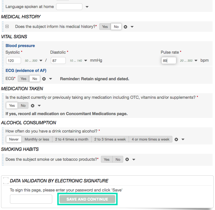This screenshot has width=215, height=210.
Task: Click the Diastolic value input field
Action: (58, 61)
